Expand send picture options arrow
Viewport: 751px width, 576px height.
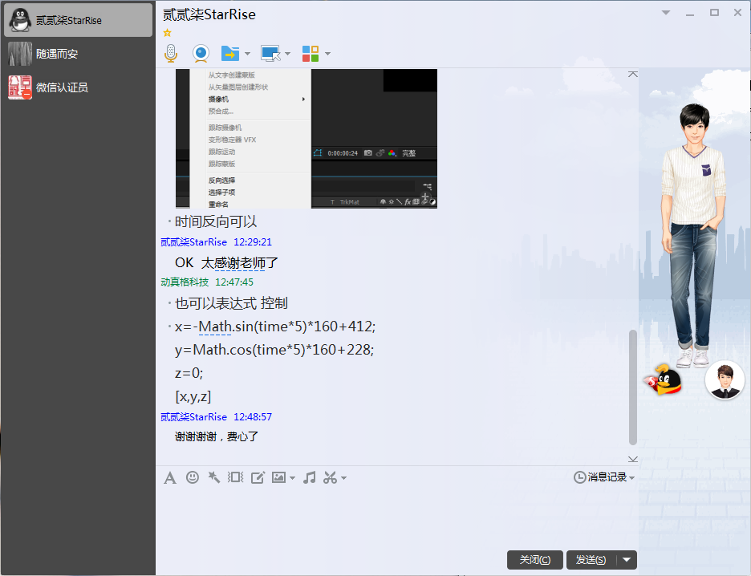(292, 478)
